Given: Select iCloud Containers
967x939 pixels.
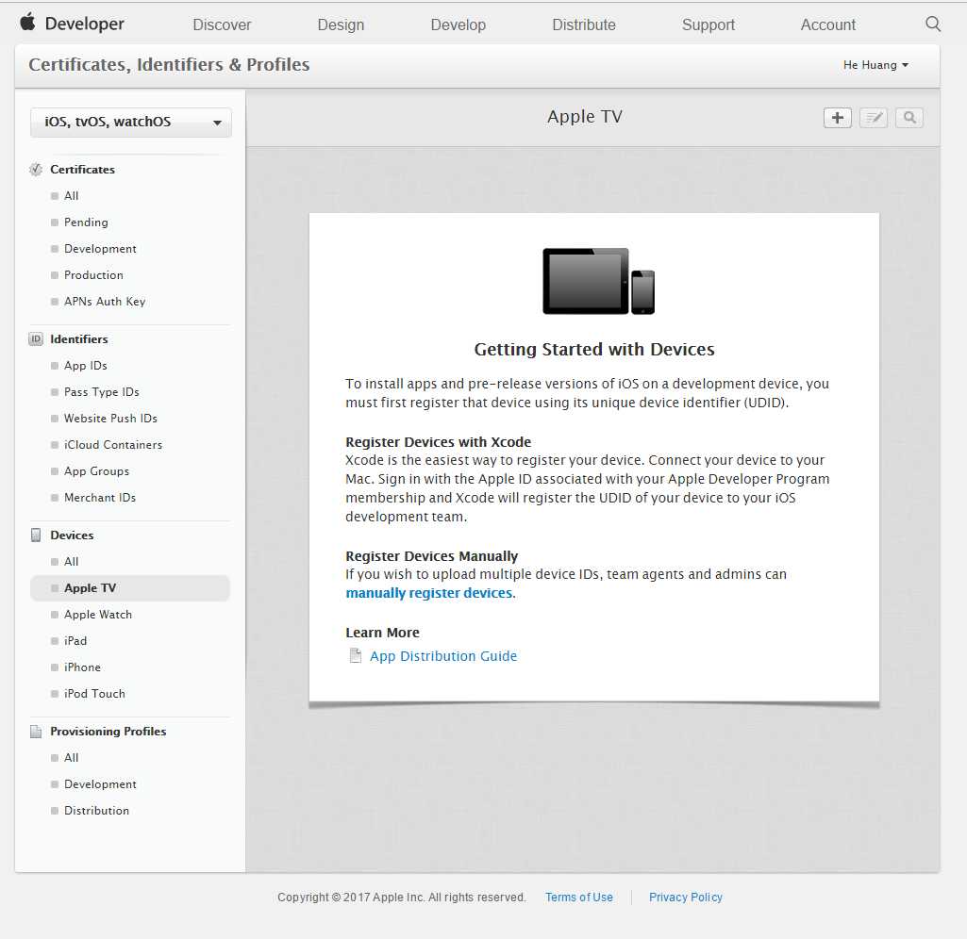Looking at the screenshot, I should click(x=113, y=445).
